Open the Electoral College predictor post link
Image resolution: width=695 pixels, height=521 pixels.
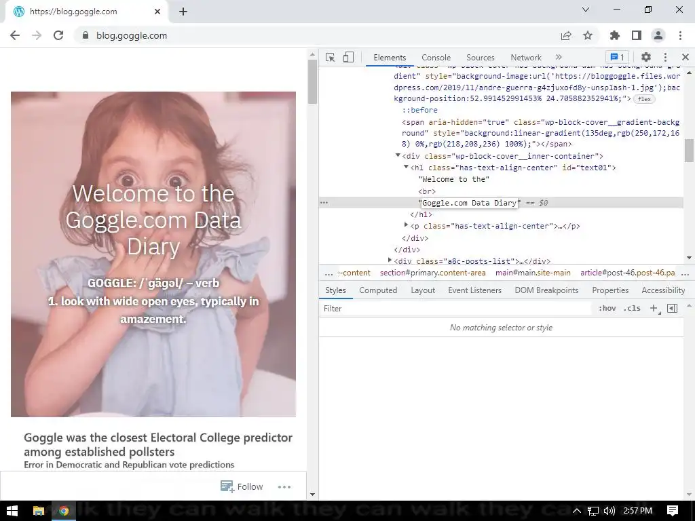(158, 444)
